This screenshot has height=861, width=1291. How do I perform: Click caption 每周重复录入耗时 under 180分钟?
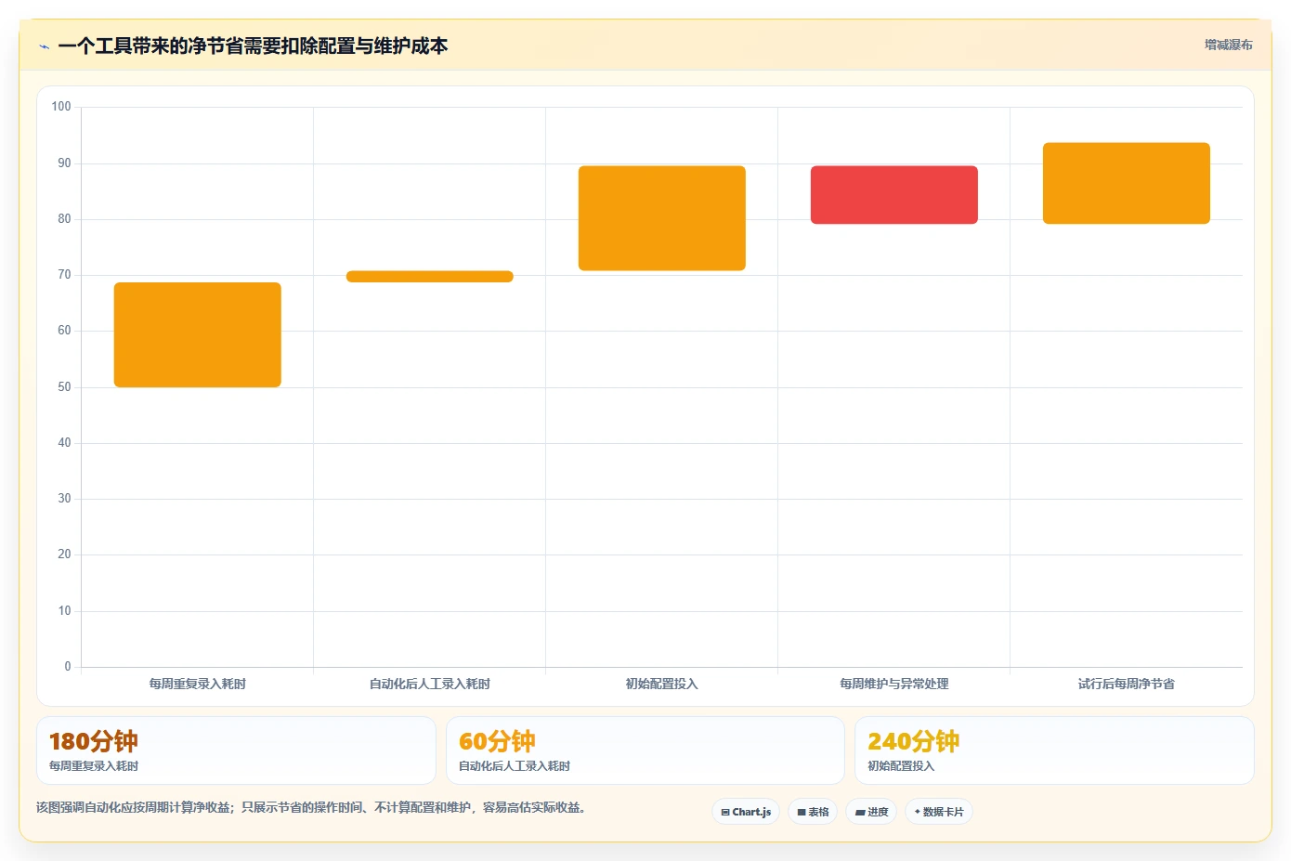point(94,766)
